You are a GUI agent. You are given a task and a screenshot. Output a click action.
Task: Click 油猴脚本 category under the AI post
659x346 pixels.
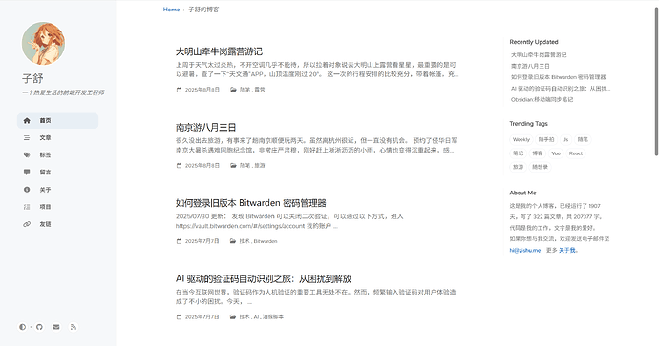[273, 317]
